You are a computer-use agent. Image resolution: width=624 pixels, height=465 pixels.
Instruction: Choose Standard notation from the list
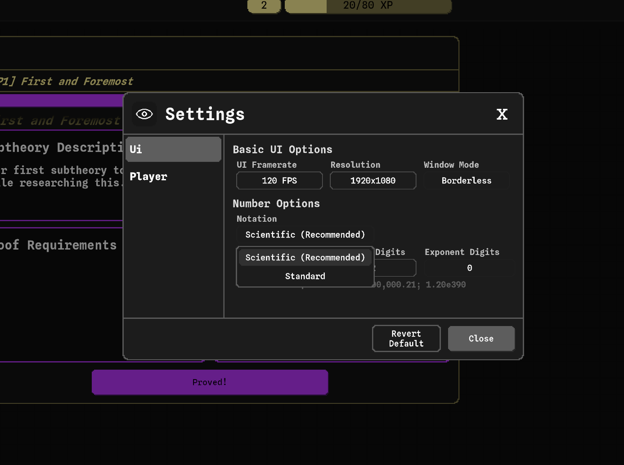(x=305, y=277)
